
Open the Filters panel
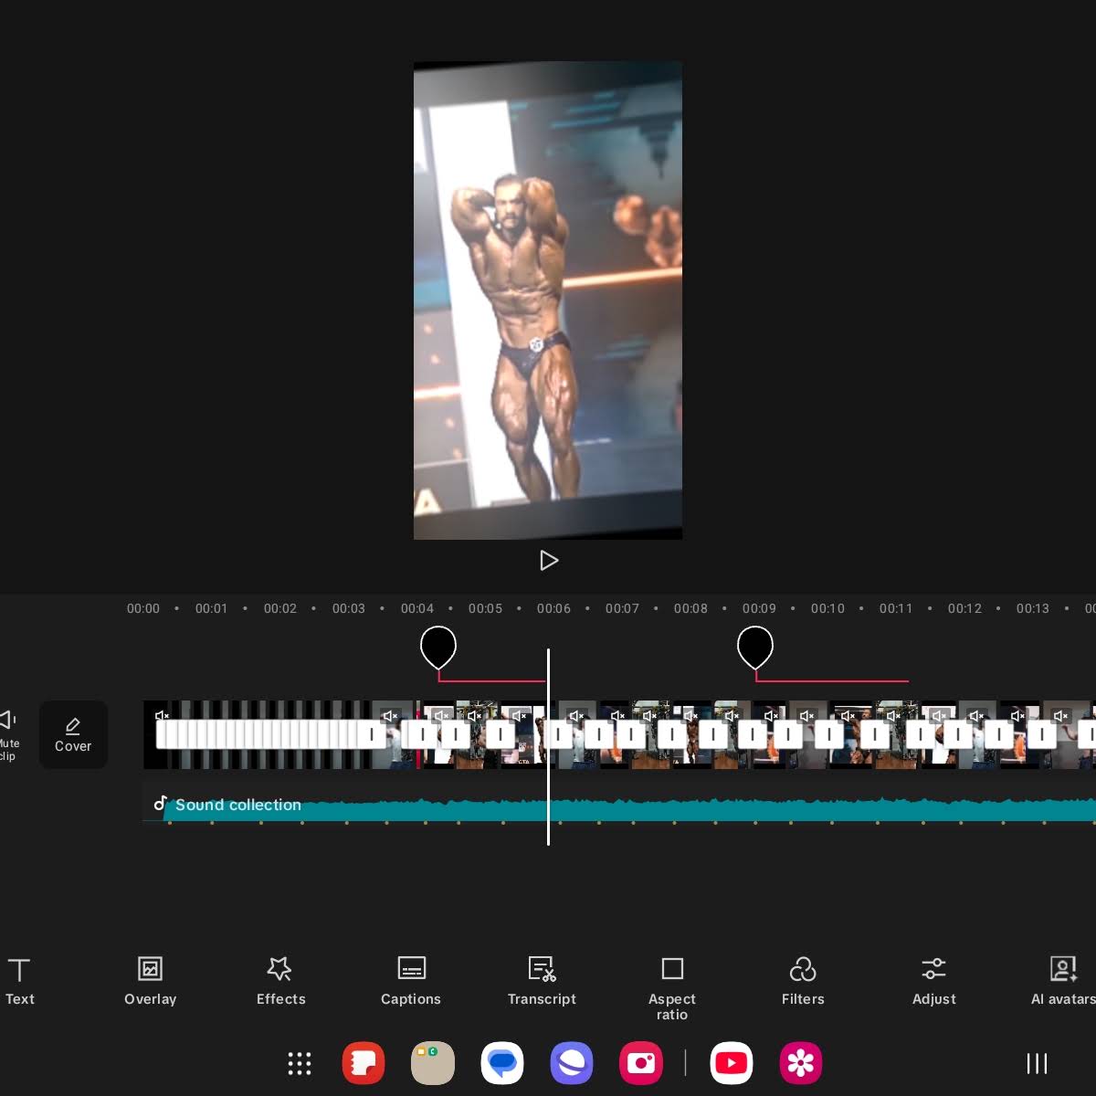[803, 982]
